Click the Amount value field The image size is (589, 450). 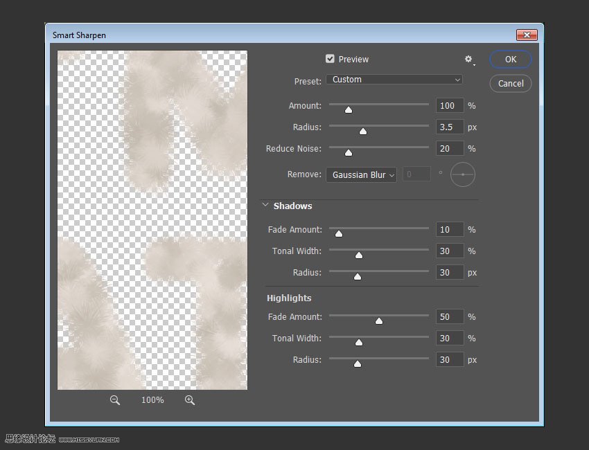pyautogui.click(x=449, y=106)
